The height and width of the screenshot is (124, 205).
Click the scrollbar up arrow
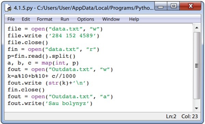click(x=197, y=28)
